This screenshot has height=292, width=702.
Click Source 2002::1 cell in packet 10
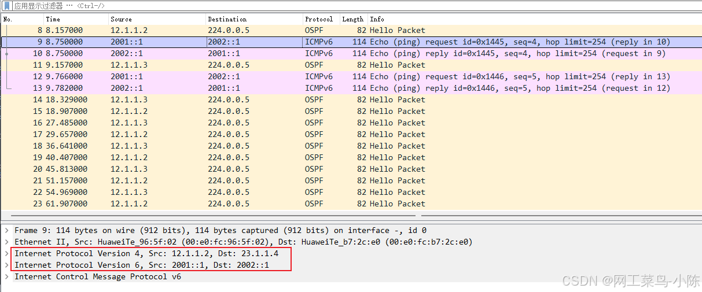[x=127, y=53]
